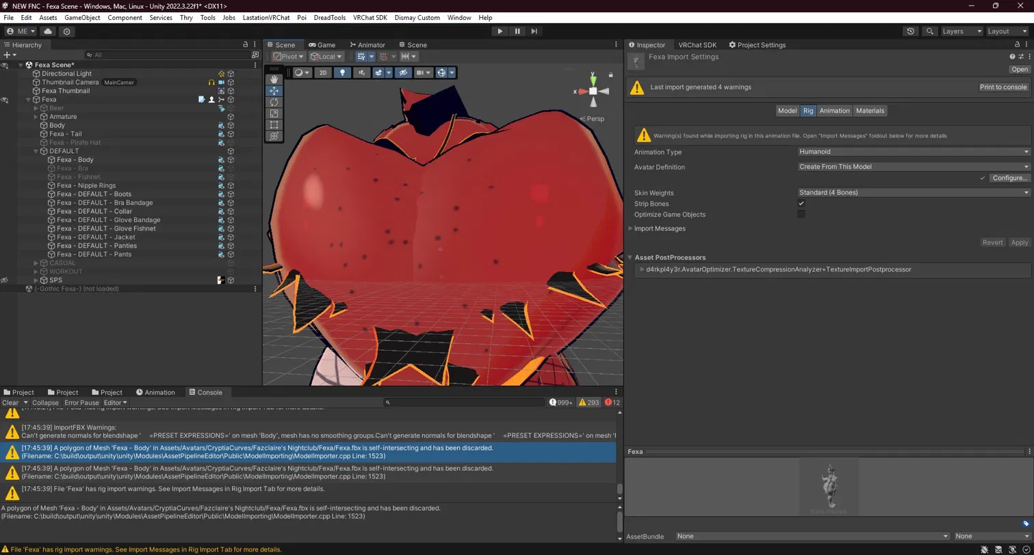
Task: Click the Print to console button
Action: (x=1003, y=87)
